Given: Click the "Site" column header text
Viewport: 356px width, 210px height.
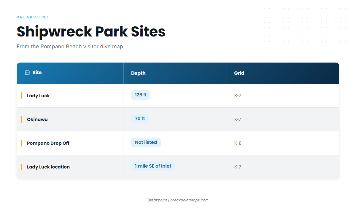Looking at the screenshot, I should (x=37, y=73).
